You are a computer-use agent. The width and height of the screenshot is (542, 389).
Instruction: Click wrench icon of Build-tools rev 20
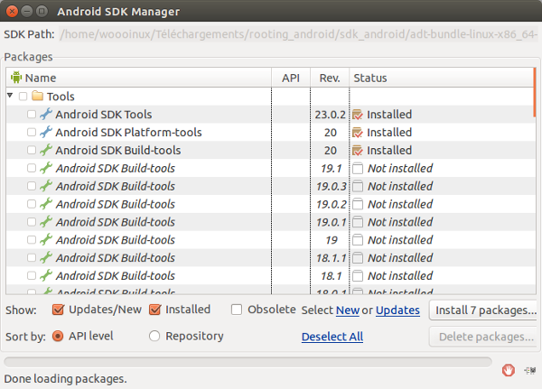click(46, 150)
